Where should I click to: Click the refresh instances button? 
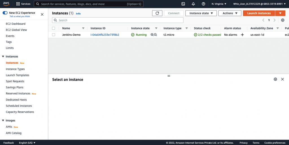coord(157,13)
